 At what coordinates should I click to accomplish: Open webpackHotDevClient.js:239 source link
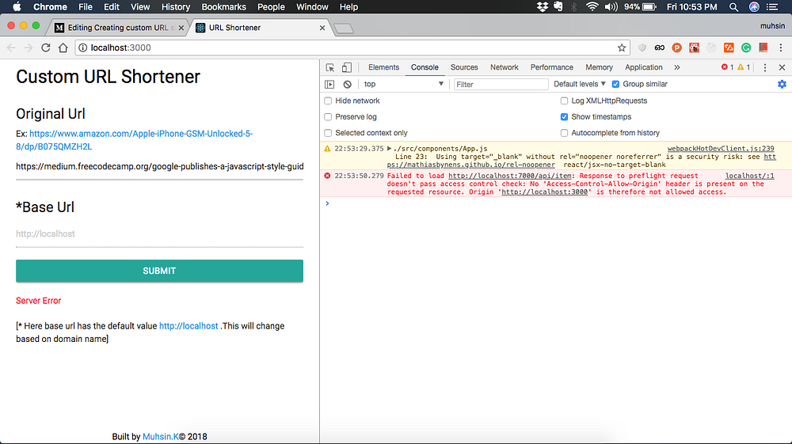721,148
